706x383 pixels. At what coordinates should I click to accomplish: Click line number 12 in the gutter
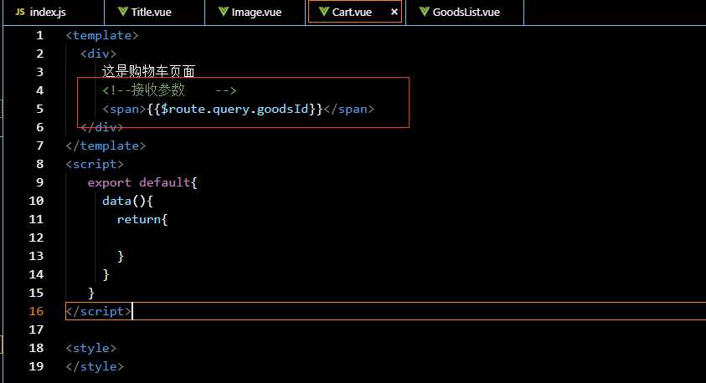pyautogui.click(x=36, y=237)
